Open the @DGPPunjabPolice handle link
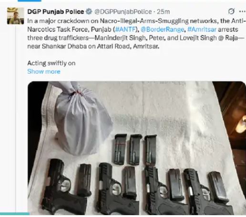 click(123, 12)
